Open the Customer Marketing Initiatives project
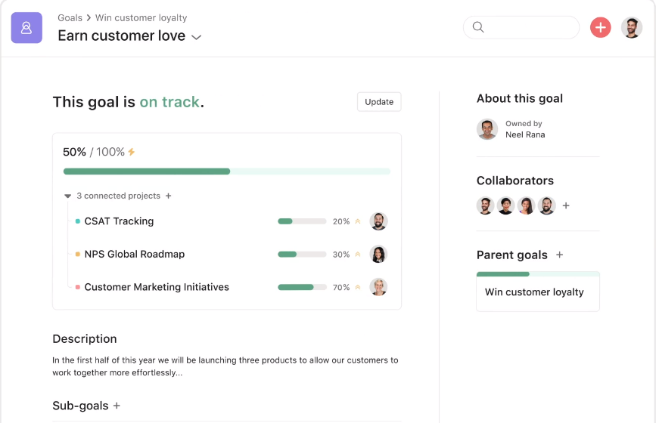 click(x=157, y=287)
